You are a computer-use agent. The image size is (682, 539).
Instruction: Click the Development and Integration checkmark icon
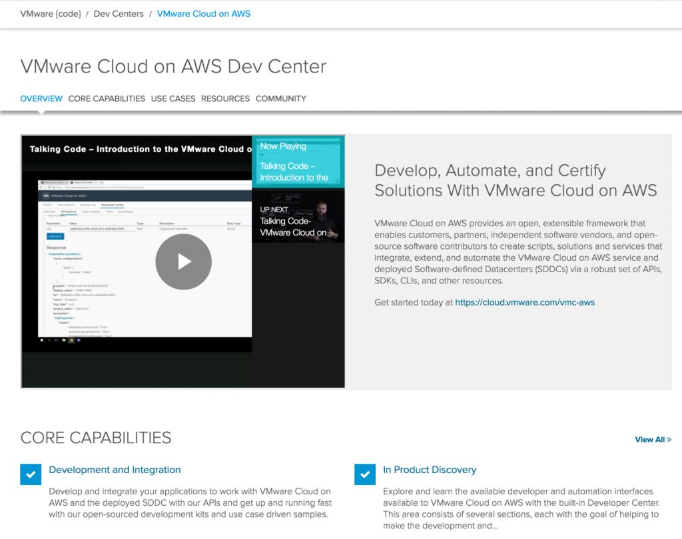31,474
